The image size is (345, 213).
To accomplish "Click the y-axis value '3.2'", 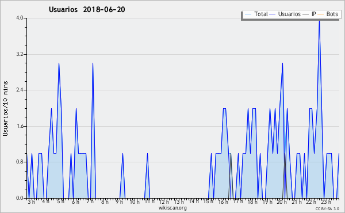I will click(20, 54).
